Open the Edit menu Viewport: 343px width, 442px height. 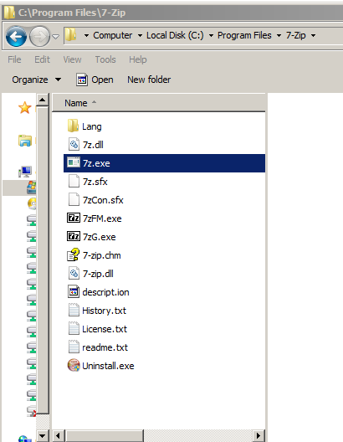click(x=42, y=59)
